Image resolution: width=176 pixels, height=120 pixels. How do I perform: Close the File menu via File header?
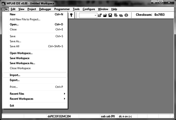(5, 9)
